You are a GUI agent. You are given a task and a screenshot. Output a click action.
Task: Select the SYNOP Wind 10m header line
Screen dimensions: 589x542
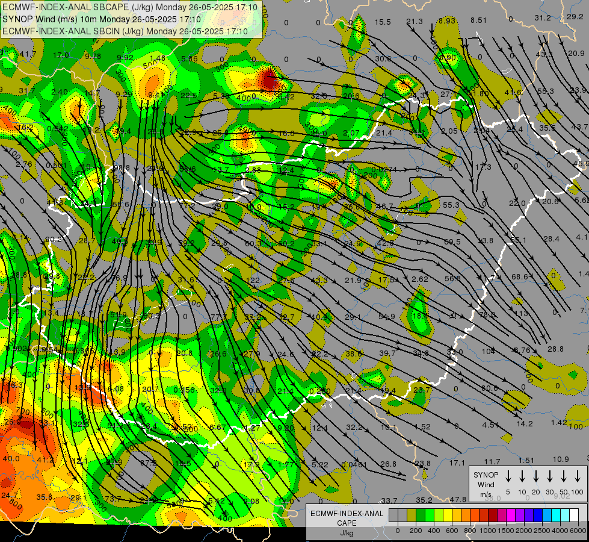coord(102,19)
